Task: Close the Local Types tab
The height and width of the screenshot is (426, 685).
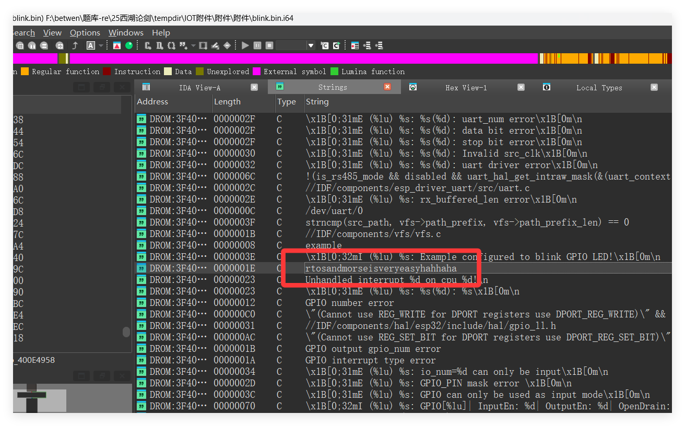Action: 654,87
